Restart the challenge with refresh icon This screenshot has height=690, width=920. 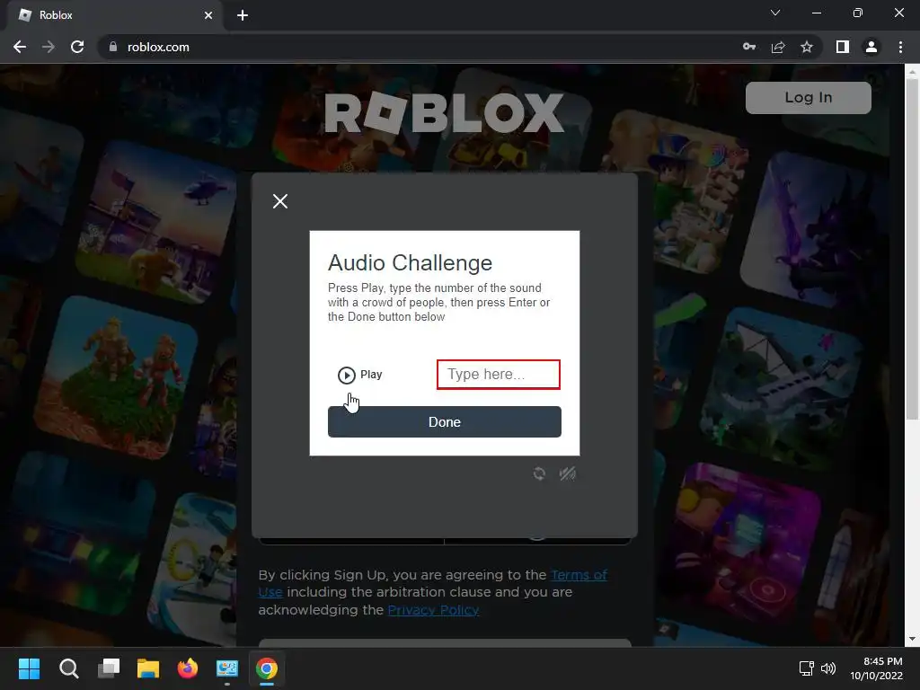tap(539, 473)
